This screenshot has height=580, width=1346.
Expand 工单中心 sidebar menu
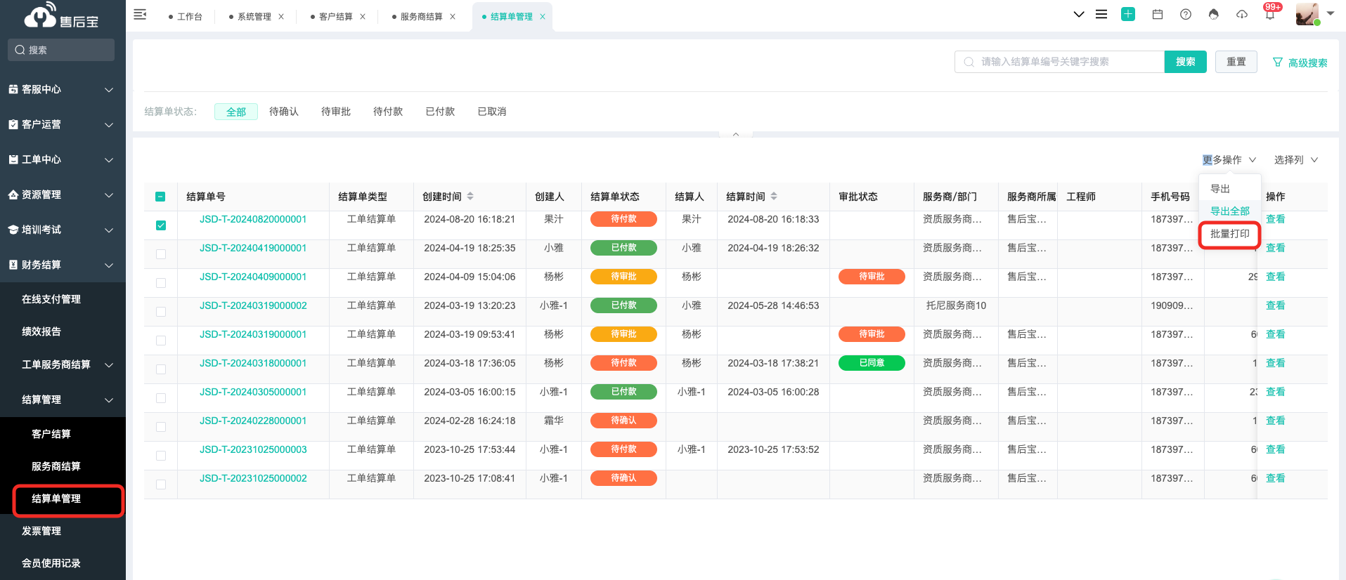(x=63, y=159)
